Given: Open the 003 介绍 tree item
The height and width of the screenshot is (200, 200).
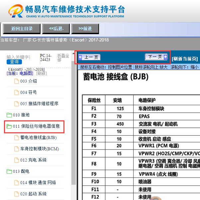Looking at the screenshot, I should point(29,81).
